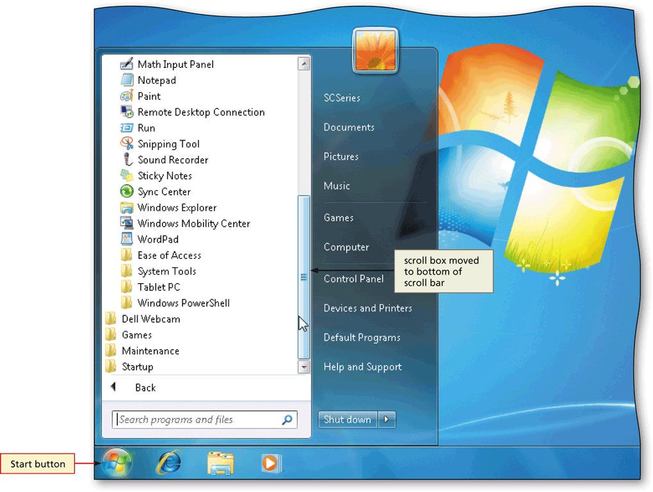Open Computer from the Start menu
Image resolution: width=653 pixels, height=492 pixels.
[346, 247]
